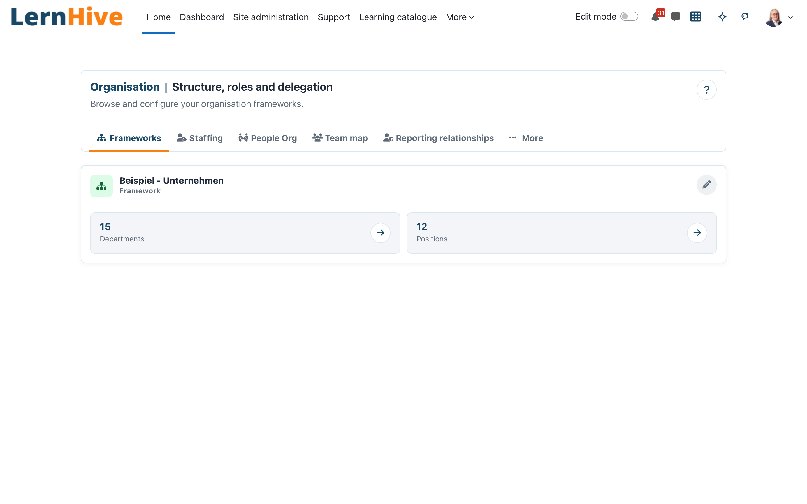Open the Team map tab
The width and height of the screenshot is (807, 504).
point(340,138)
